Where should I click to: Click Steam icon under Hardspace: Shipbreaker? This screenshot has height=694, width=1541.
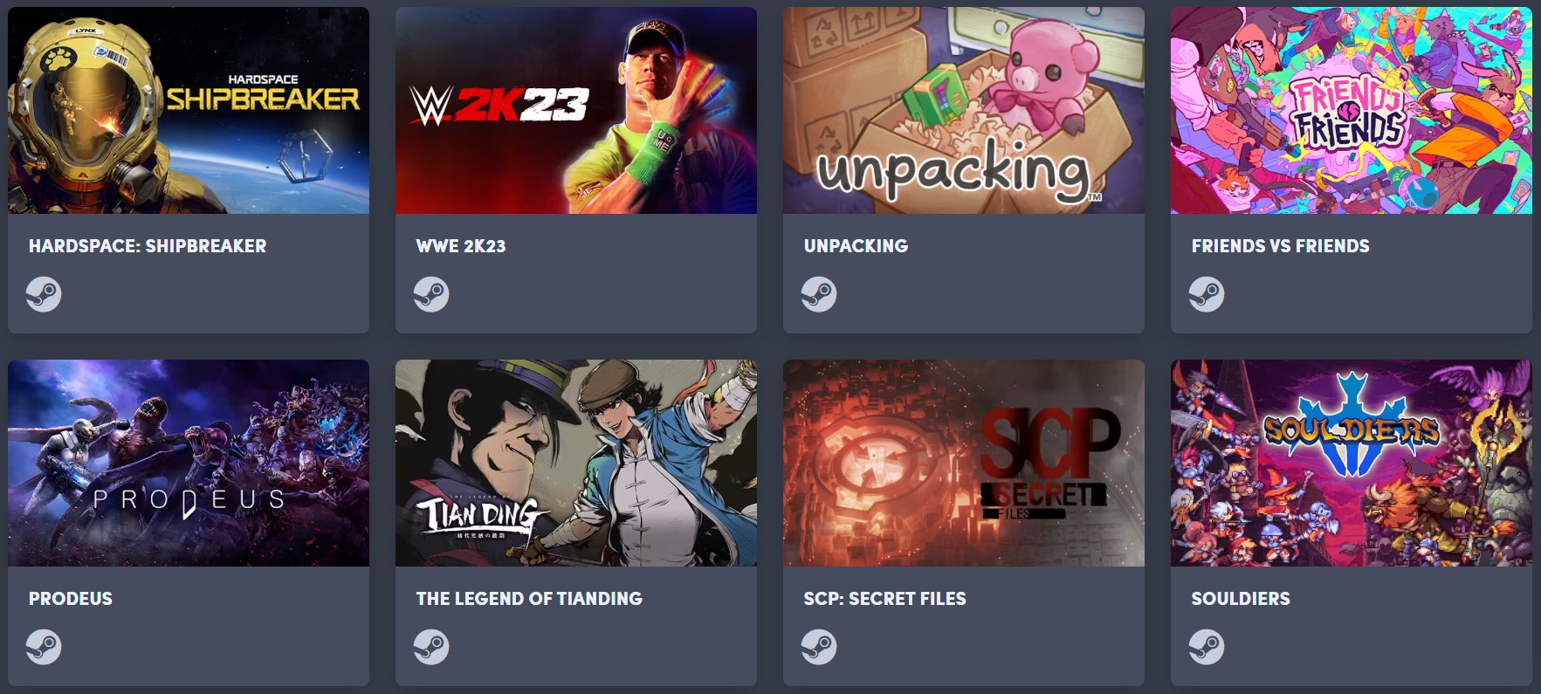(x=44, y=294)
